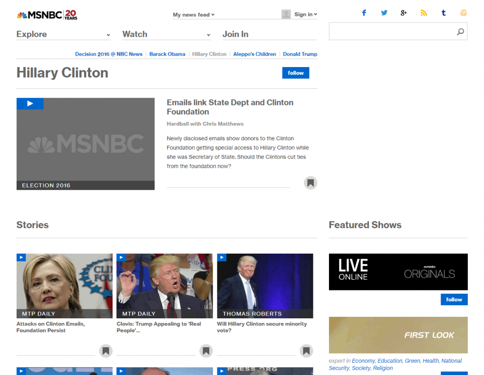
Task: Open the MSNBC Facebook page icon
Action: pos(364,13)
